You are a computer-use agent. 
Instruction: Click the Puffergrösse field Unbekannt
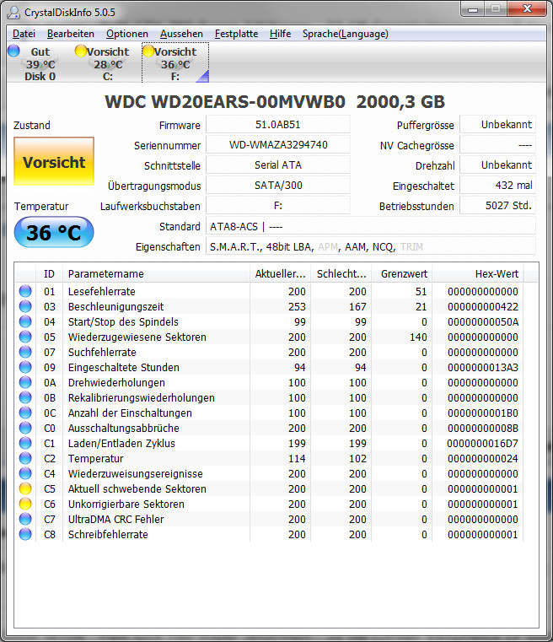[497, 125]
